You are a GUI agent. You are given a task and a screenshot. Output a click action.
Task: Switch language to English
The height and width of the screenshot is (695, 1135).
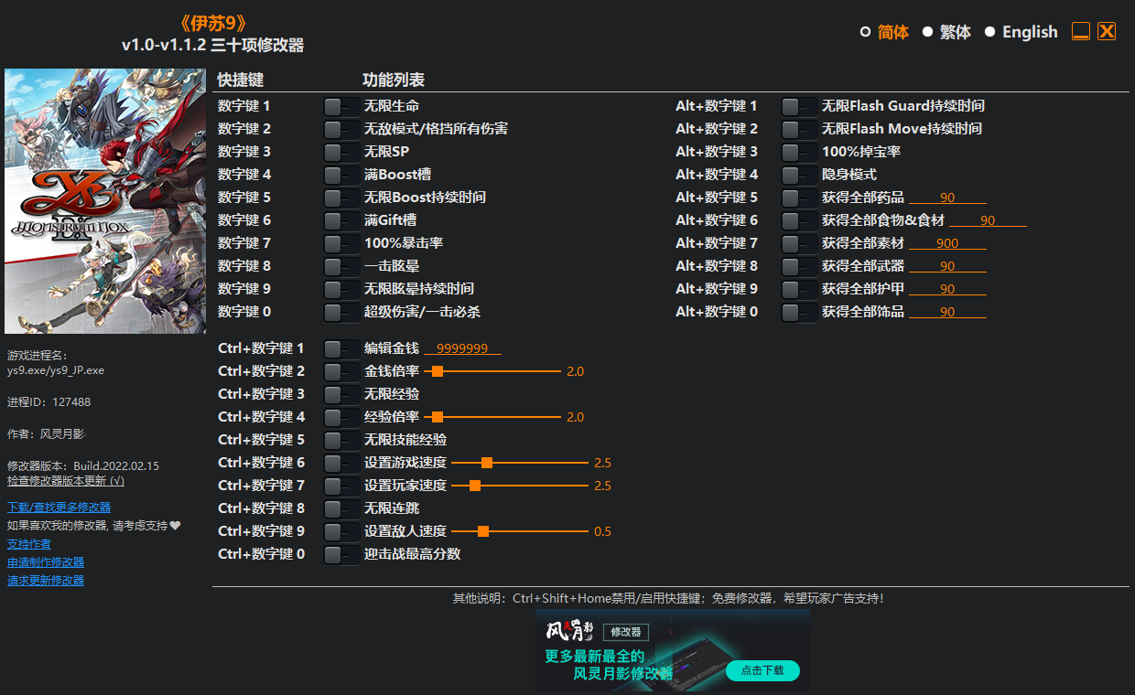pyautogui.click(x=989, y=32)
